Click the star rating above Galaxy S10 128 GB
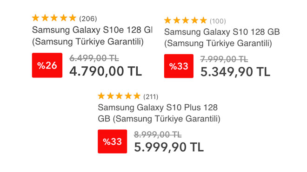307x172 pixels. point(186,20)
